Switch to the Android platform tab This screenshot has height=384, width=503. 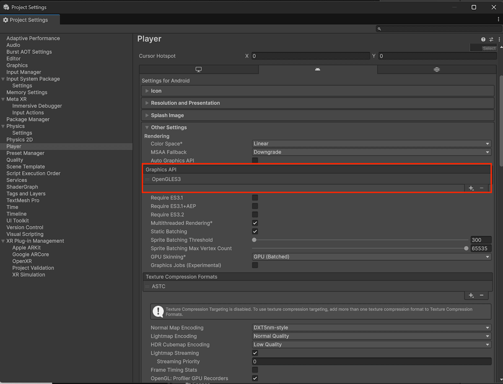coord(318,70)
